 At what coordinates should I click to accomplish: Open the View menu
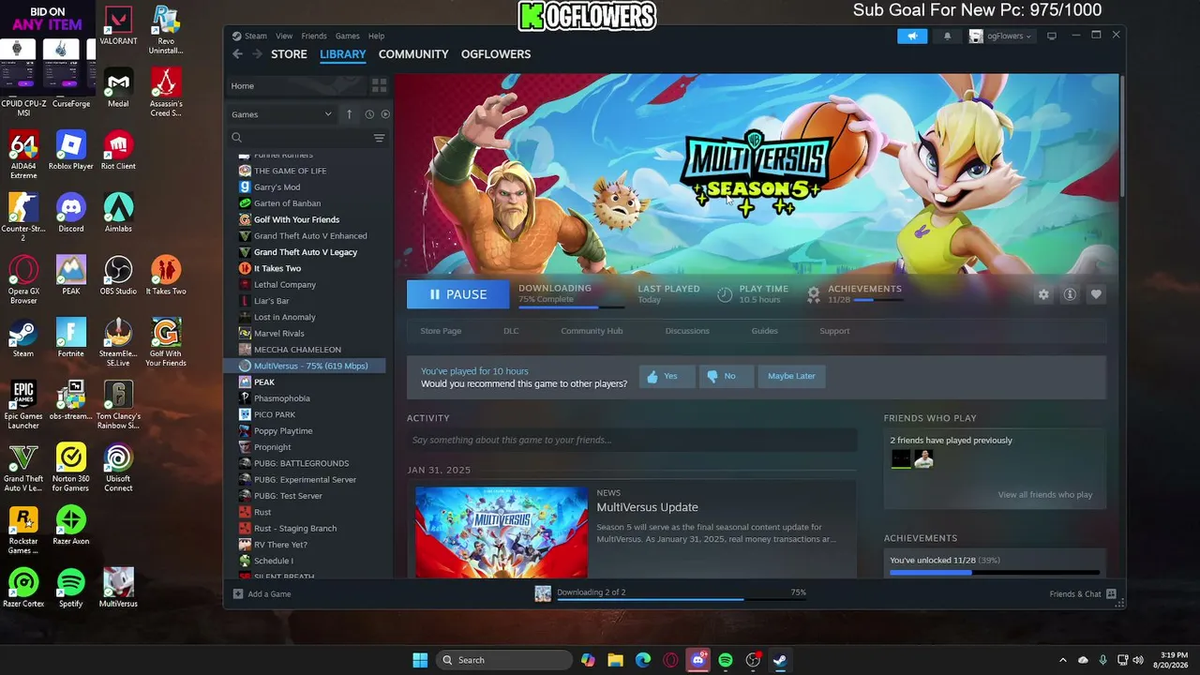tap(284, 36)
